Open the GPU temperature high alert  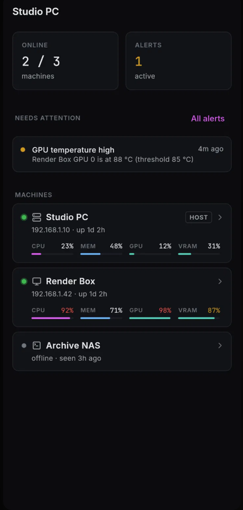[122, 154]
